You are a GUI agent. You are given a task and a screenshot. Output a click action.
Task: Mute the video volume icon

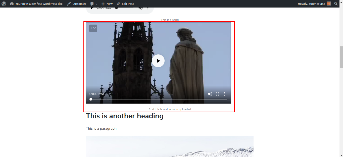point(210,94)
